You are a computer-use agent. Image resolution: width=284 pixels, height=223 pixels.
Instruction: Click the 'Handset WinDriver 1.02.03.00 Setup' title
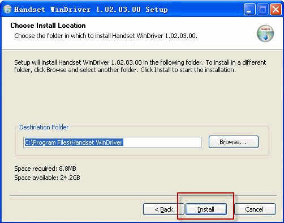coord(91,9)
